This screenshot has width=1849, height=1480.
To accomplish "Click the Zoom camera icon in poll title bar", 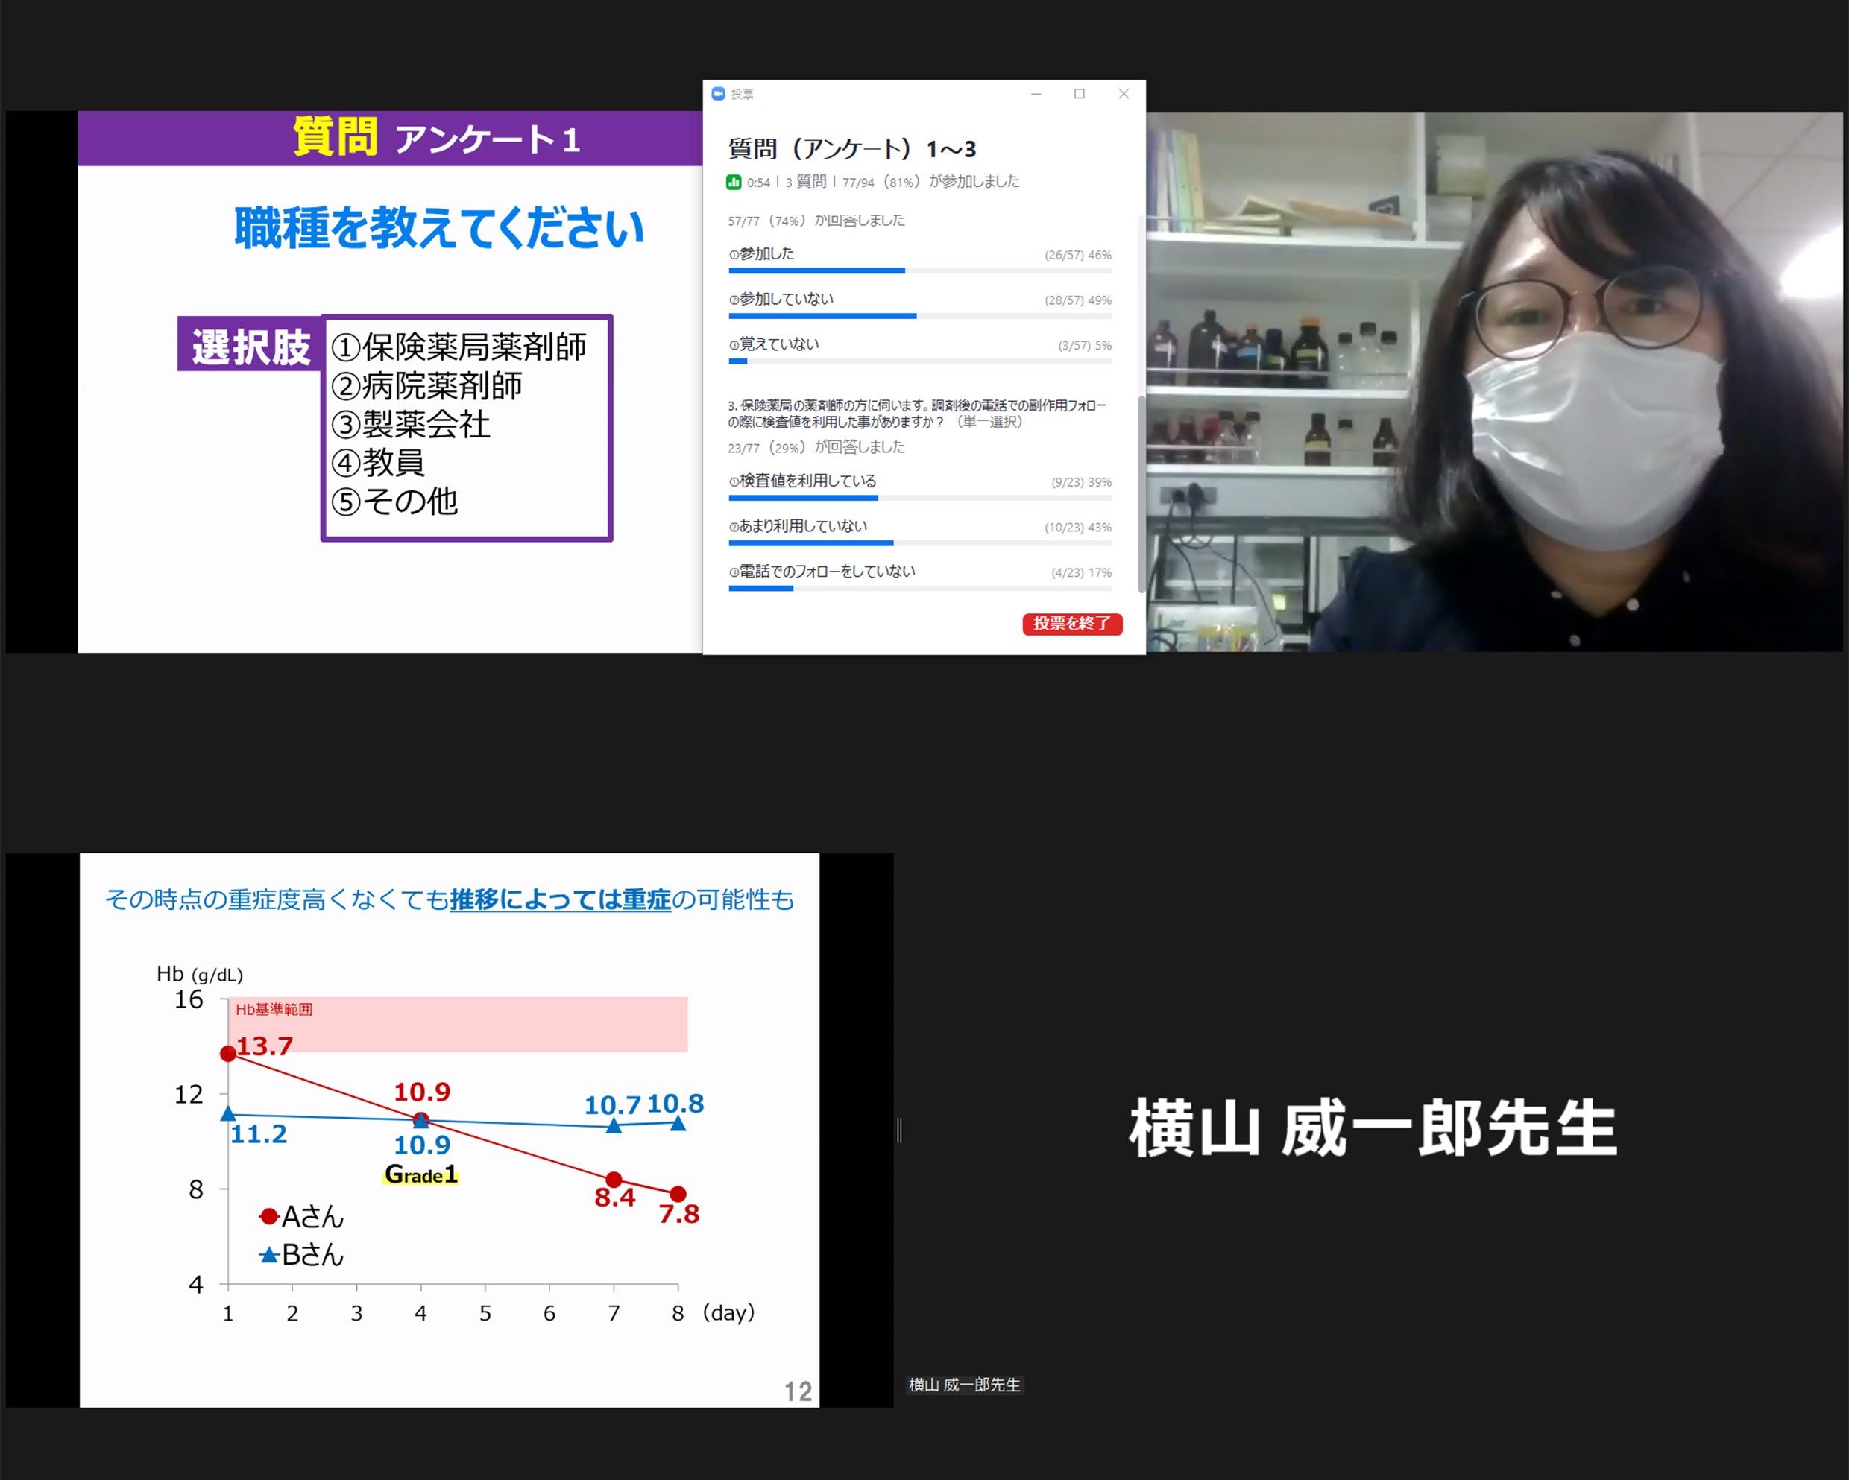I will coord(718,94).
